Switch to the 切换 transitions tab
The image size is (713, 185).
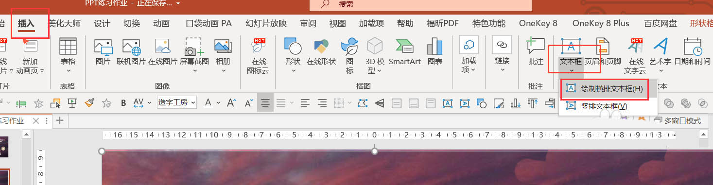point(132,23)
